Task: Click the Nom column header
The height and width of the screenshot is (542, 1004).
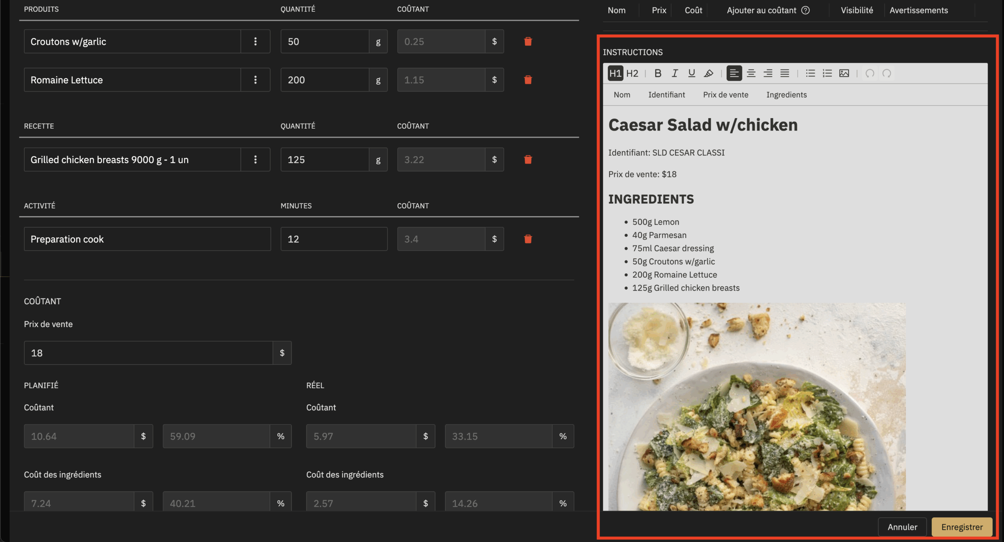Action: [617, 10]
